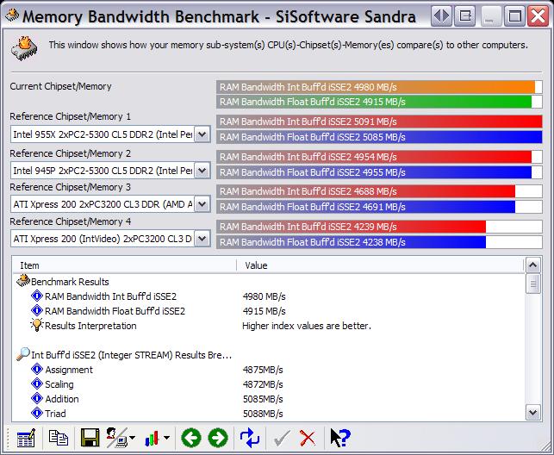
Task: Click the left-right arrows title bar button
Action: (441, 16)
